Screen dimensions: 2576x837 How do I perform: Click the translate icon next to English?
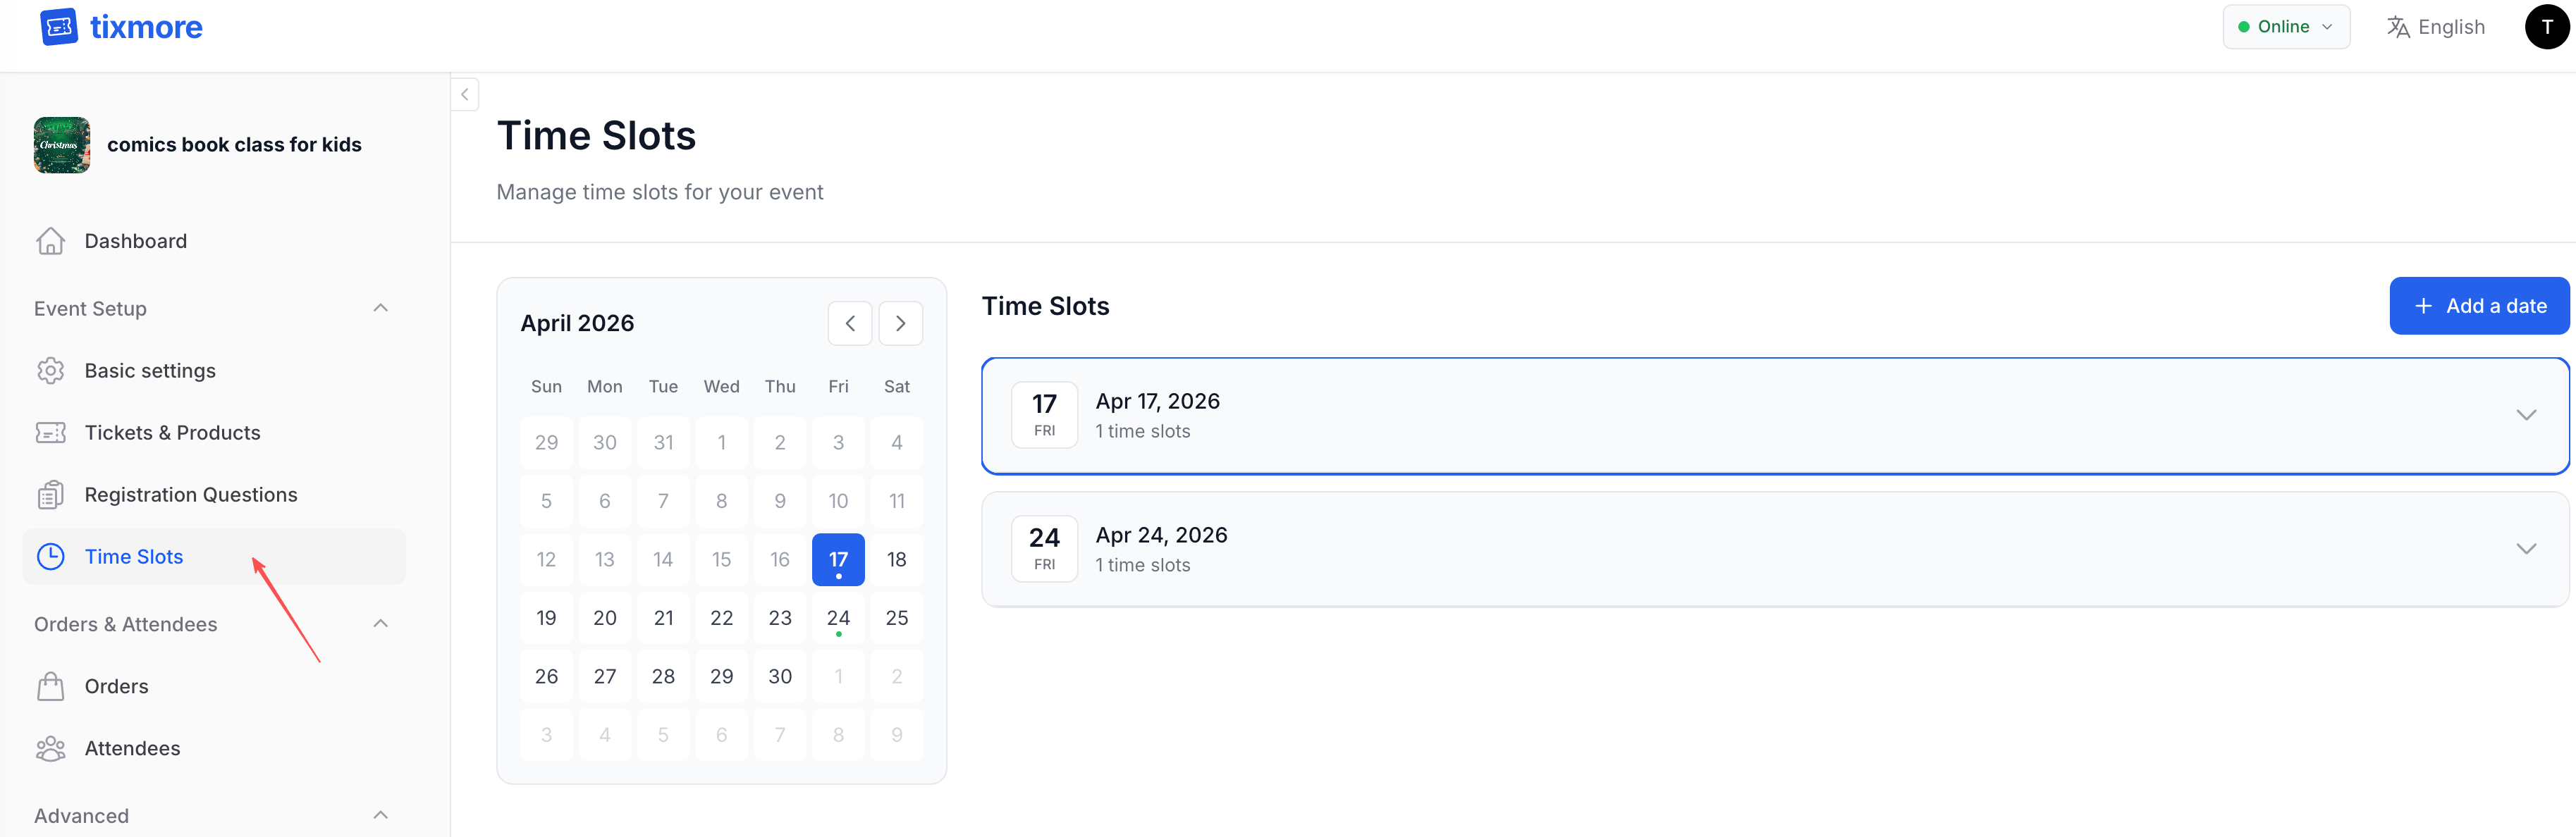point(2399,27)
